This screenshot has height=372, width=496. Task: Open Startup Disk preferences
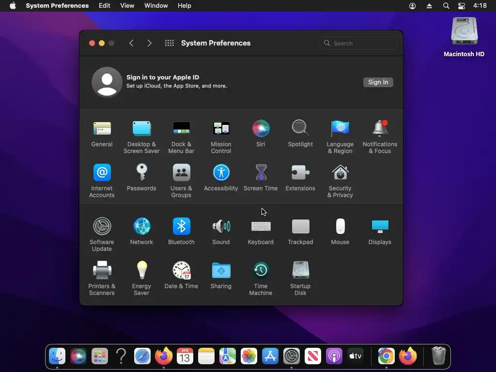coord(300,270)
